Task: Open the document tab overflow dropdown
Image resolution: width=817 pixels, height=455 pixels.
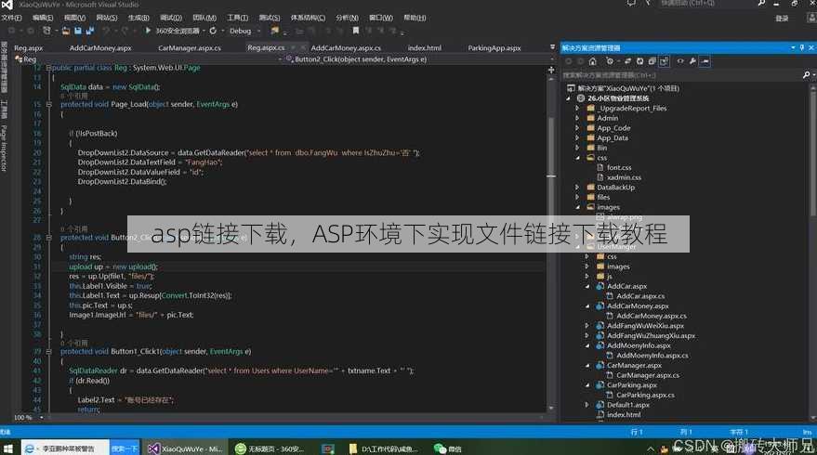Action: point(552,47)
